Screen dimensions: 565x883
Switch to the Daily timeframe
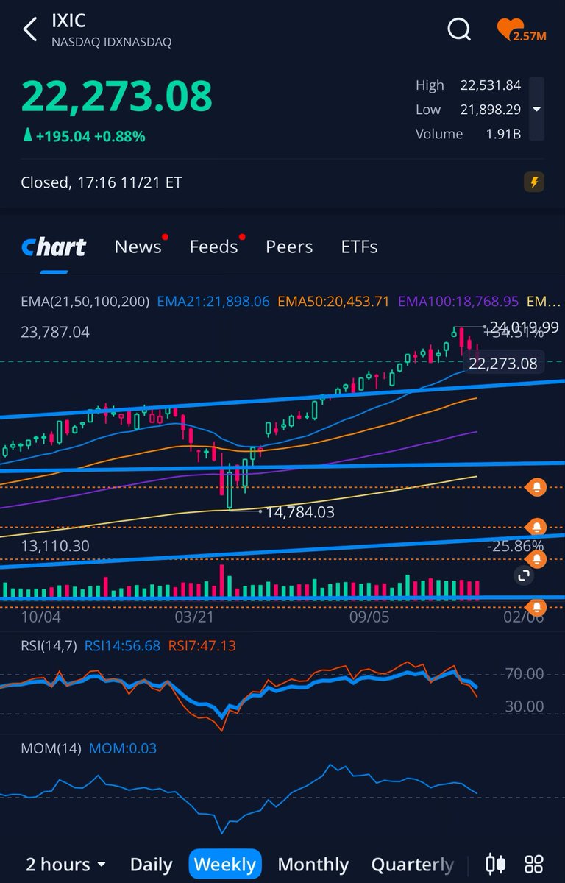pos(152,865)
